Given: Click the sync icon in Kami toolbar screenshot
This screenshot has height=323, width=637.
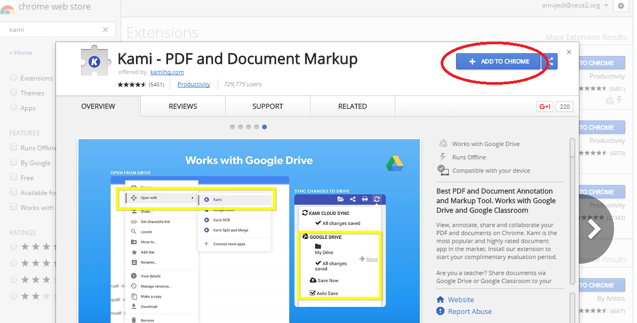Looking at the screenshot, I should click(377, 199).
